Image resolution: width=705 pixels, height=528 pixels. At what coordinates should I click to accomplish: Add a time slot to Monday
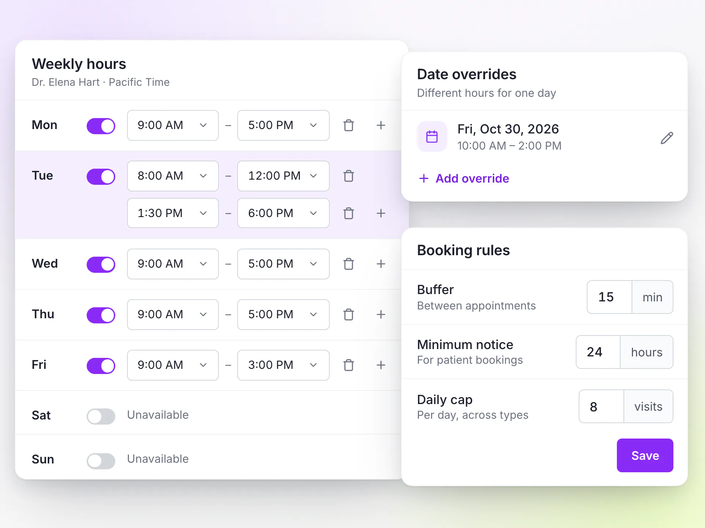381,125
